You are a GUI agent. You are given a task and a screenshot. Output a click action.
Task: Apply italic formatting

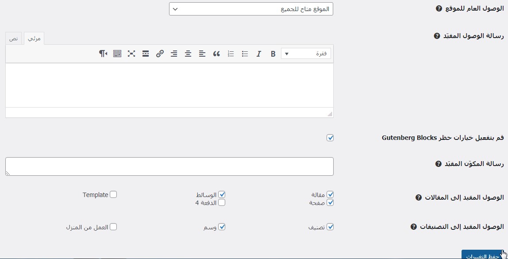point(259,54)
